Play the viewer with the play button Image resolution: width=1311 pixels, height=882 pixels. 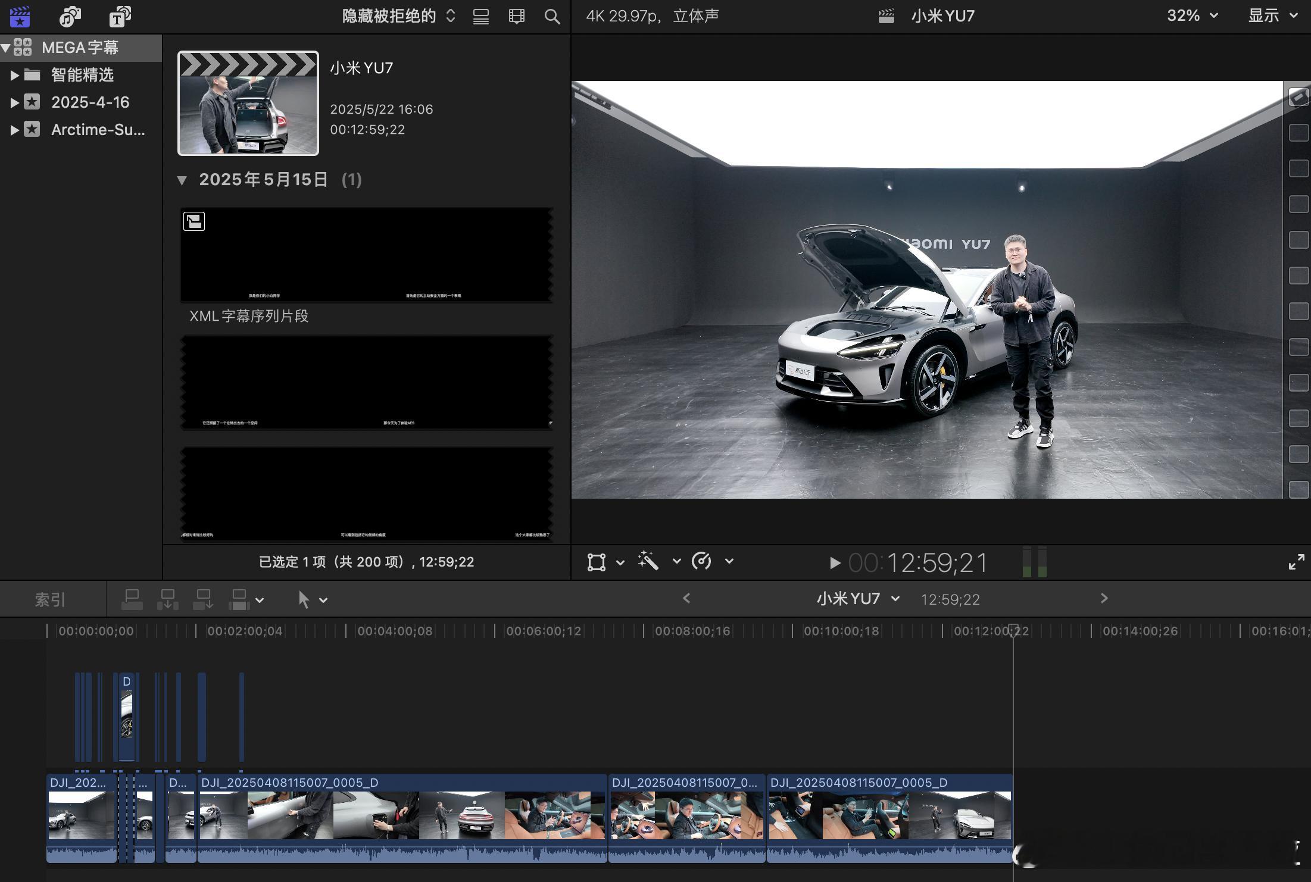835,563
